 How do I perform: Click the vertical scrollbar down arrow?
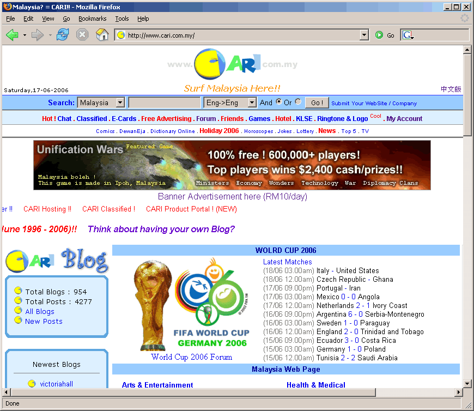467,383
